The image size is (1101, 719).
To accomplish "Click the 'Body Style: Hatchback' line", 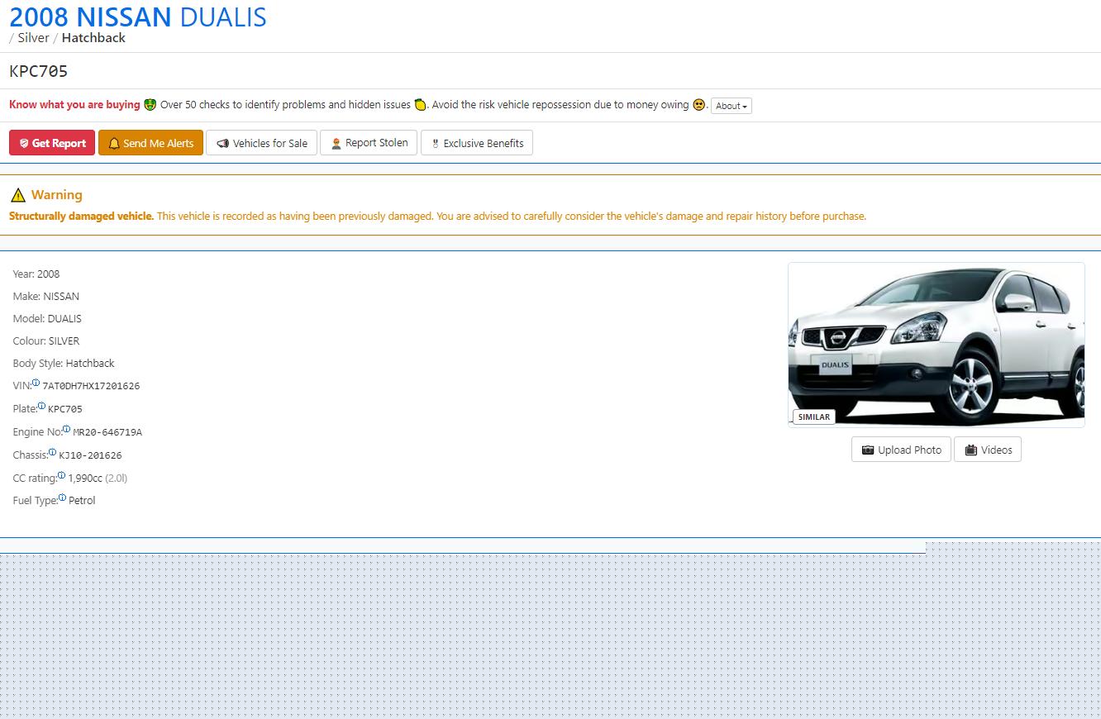I will coord(64,364).
